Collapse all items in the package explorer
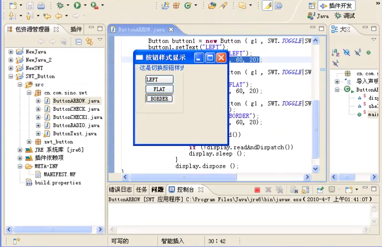Screen dimensions: 382x247 [x=79, y=42]
